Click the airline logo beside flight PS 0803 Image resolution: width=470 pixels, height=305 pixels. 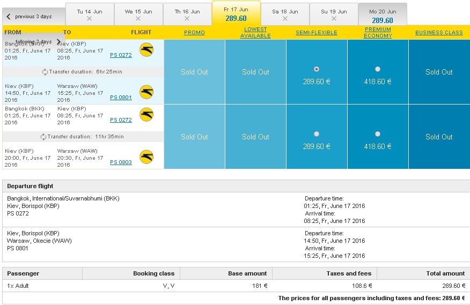pos(146,157)
